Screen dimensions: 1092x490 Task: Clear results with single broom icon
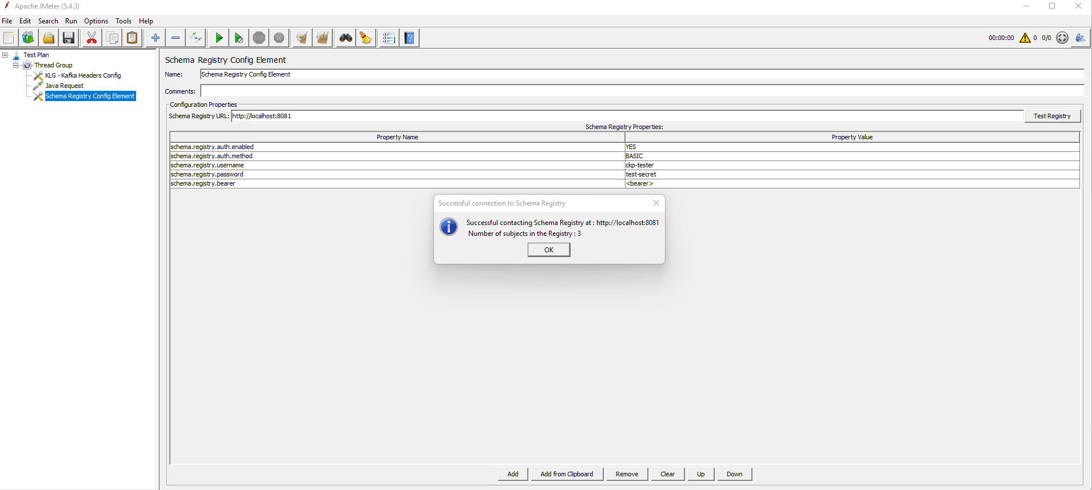[x=302, y=38]
